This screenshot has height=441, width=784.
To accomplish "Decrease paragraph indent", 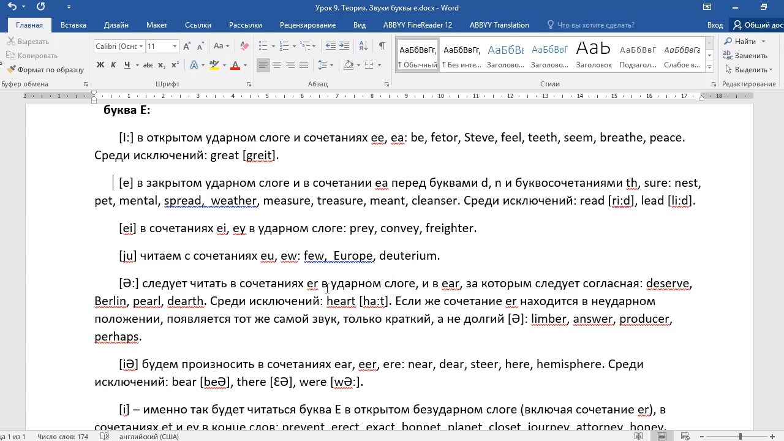I will point(331,47).
